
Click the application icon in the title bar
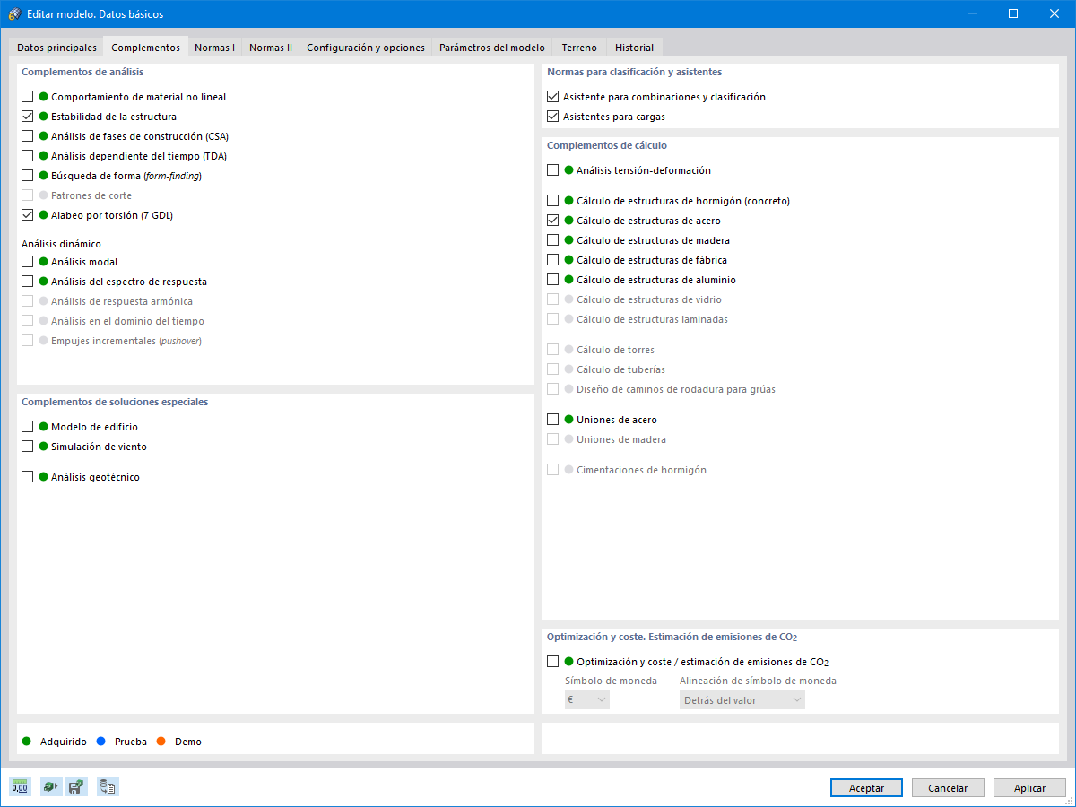point(15,13)
